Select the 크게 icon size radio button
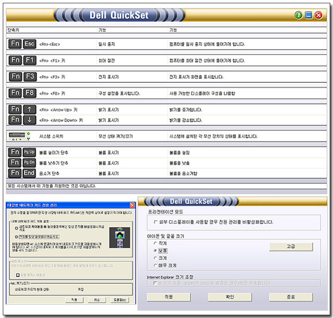The width and height of the screenshot is (333, 318). (x=155, y=258)
